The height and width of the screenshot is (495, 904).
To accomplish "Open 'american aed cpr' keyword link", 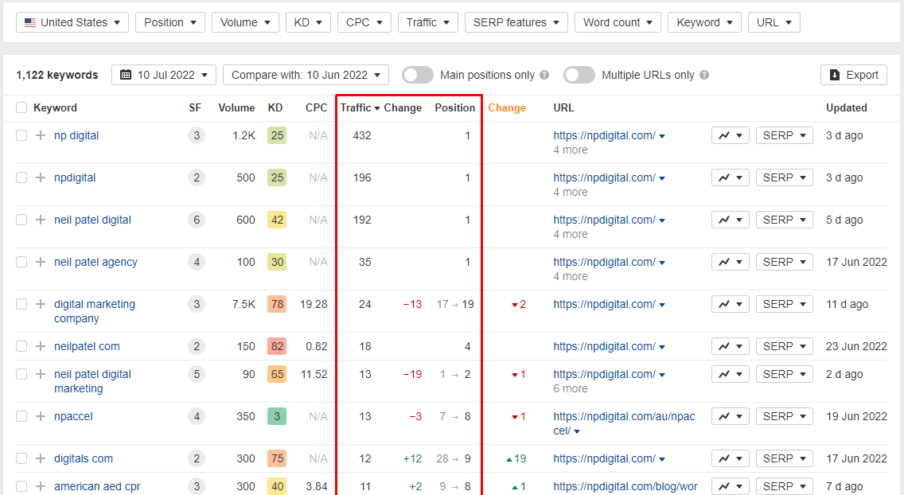I will click(x=97, y=486).
